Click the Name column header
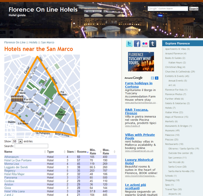Viewport: 203px width, 196px height. click(8, 152)
